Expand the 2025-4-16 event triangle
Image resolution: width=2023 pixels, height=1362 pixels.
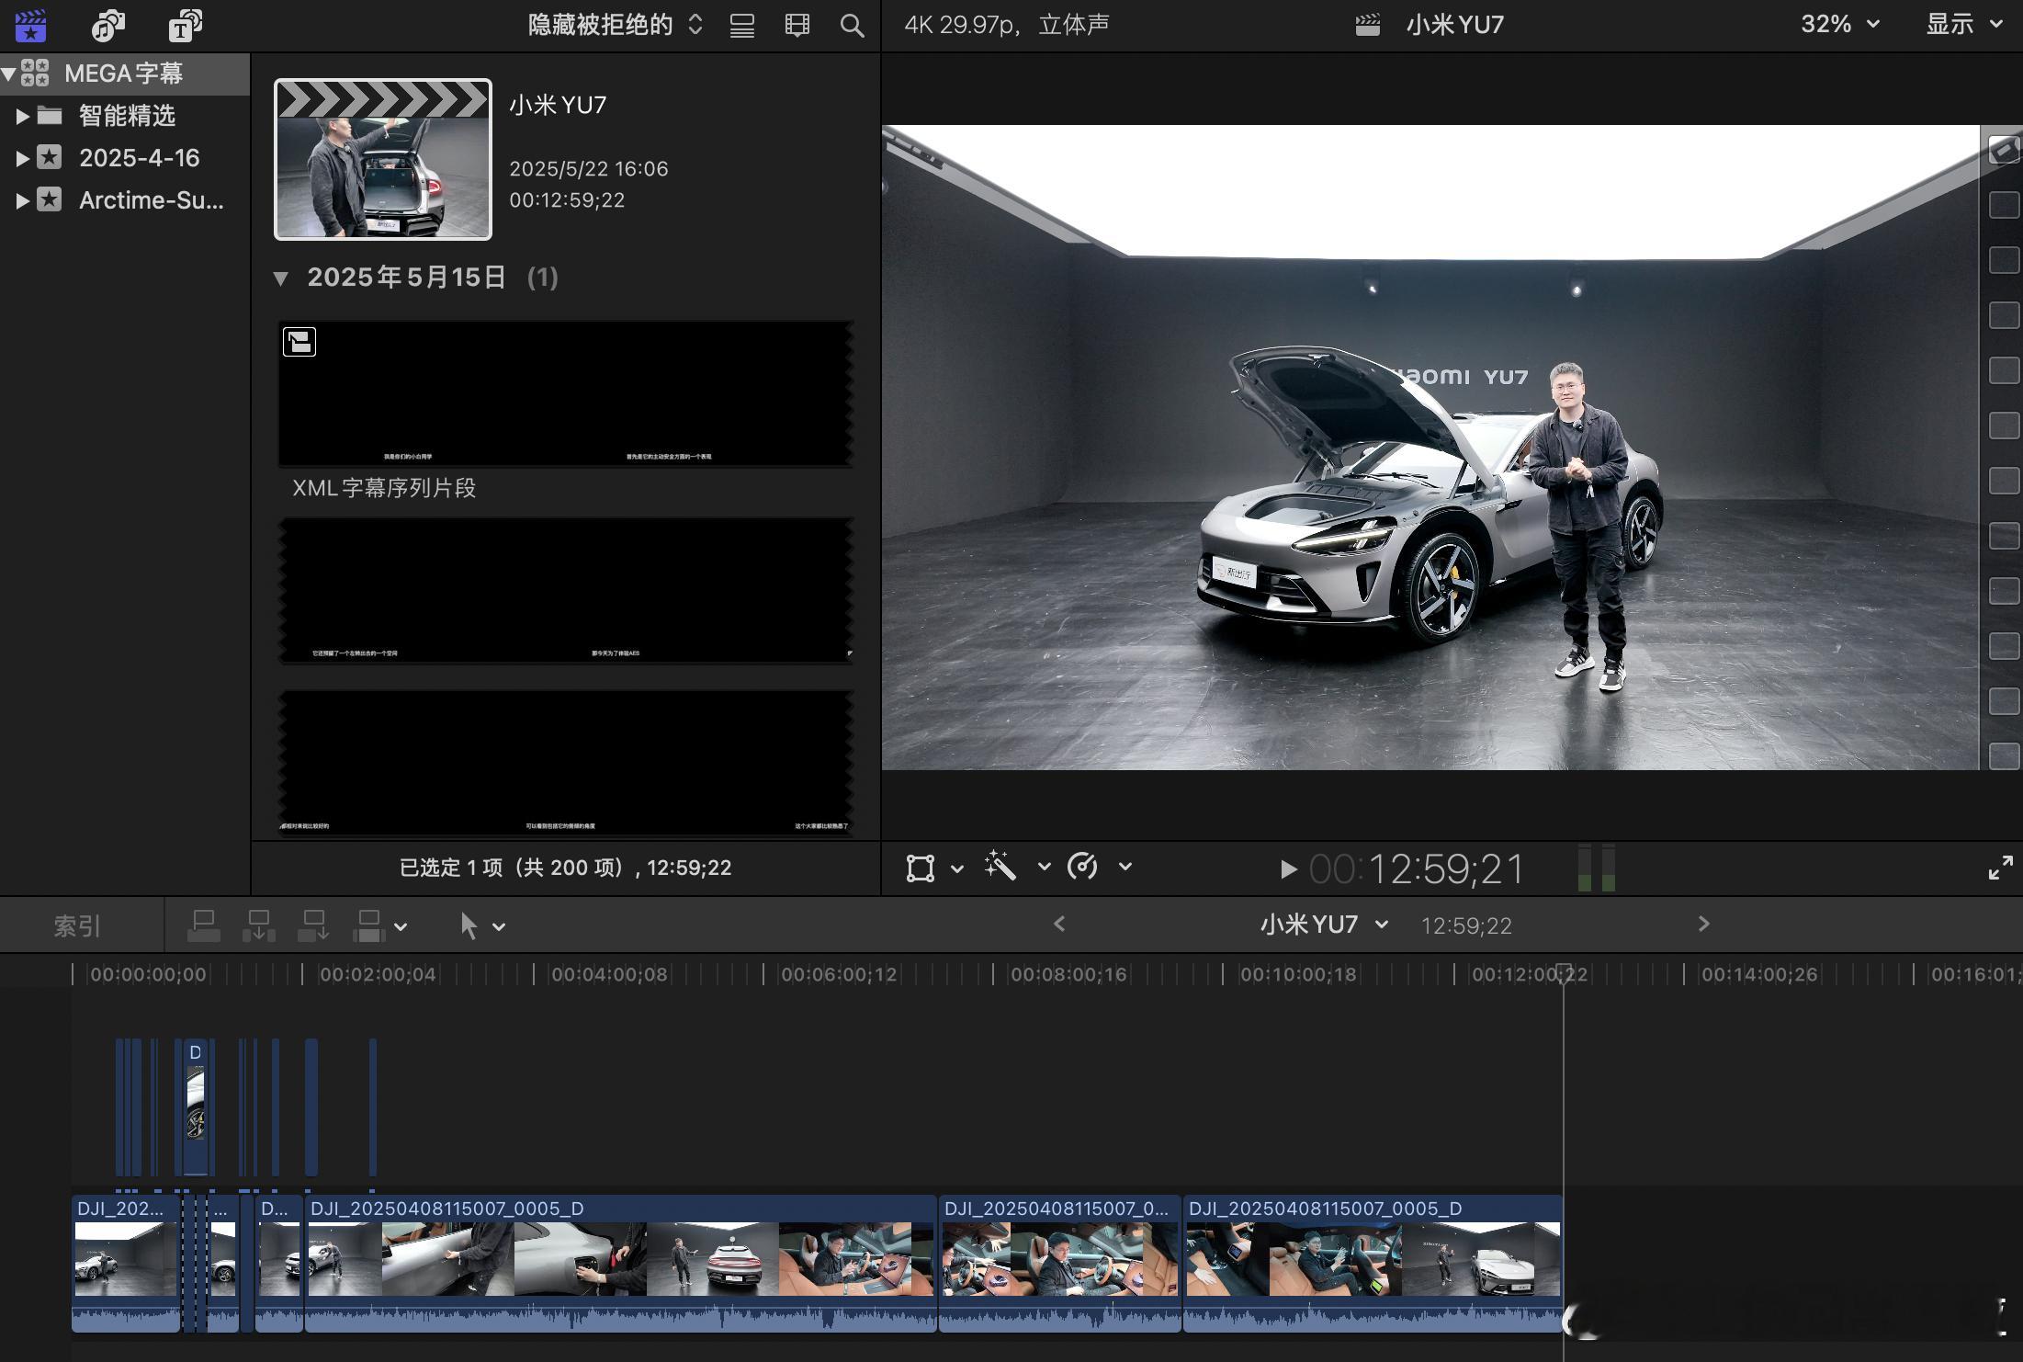pos(23,158)
